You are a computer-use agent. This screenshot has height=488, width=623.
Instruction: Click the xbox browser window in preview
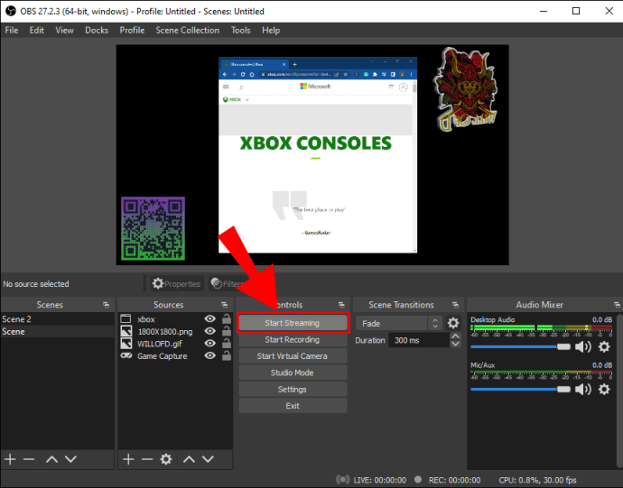coord(318,155)
